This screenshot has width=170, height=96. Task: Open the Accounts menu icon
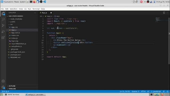(3, 81)
